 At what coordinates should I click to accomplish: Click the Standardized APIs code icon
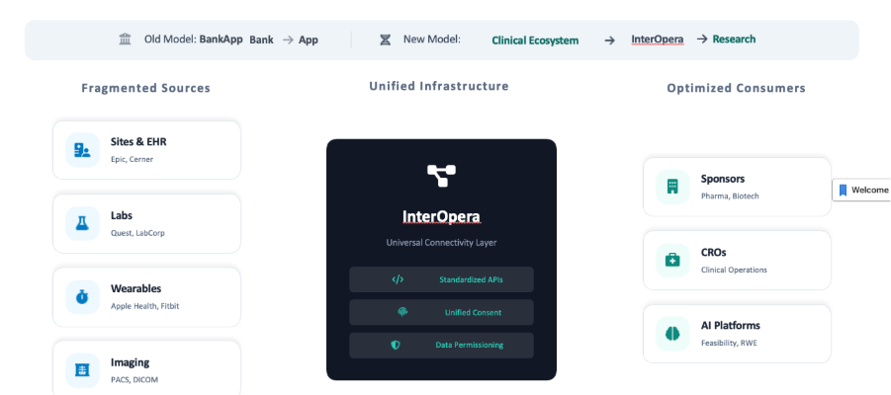(398, 279)
